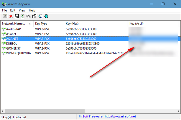Open the Advanced Options window icon
Screen dimensions: 181x120
tap(5, 16)
